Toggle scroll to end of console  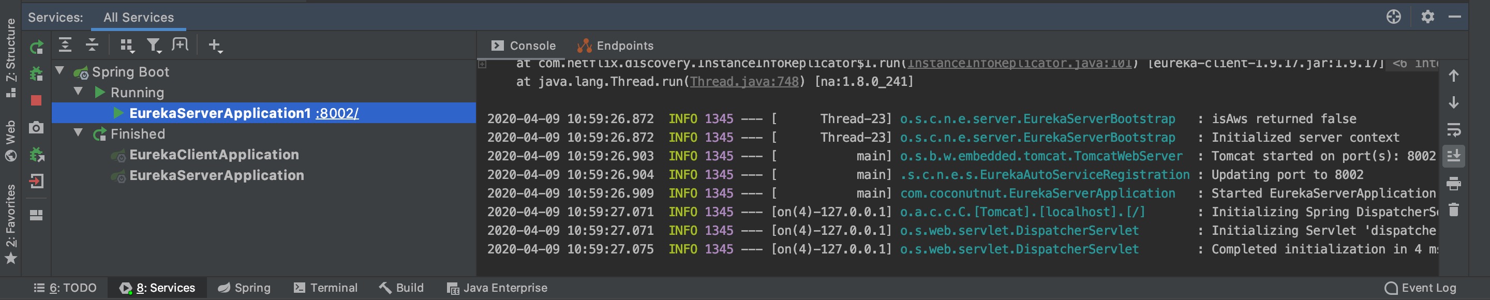(x=1454, y=156)
